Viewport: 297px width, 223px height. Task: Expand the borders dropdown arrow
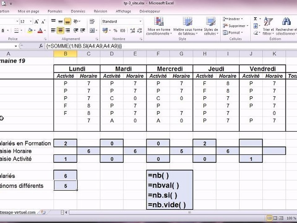click(x=21, y=31)
